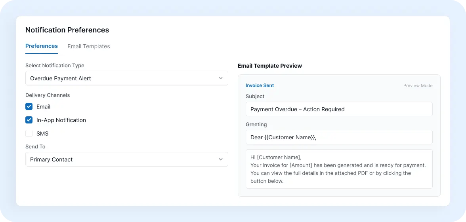466x222 pixels.
Task: Click the Email checkbox label text
Action: click(x=44, y=106)
